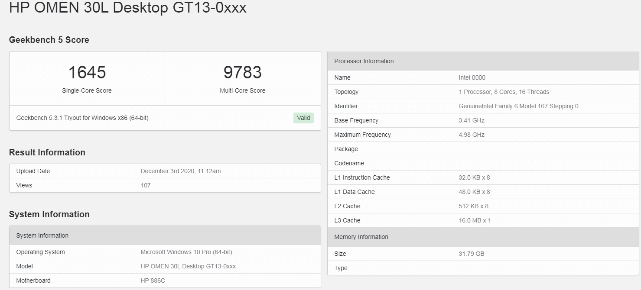Select the 512 KB x 8 cache value
The height and width of the screenshot is (290, 641).
(474, 206)
